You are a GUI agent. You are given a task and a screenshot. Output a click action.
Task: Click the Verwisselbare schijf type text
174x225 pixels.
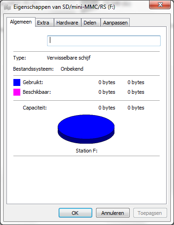[x=69, y=58]
